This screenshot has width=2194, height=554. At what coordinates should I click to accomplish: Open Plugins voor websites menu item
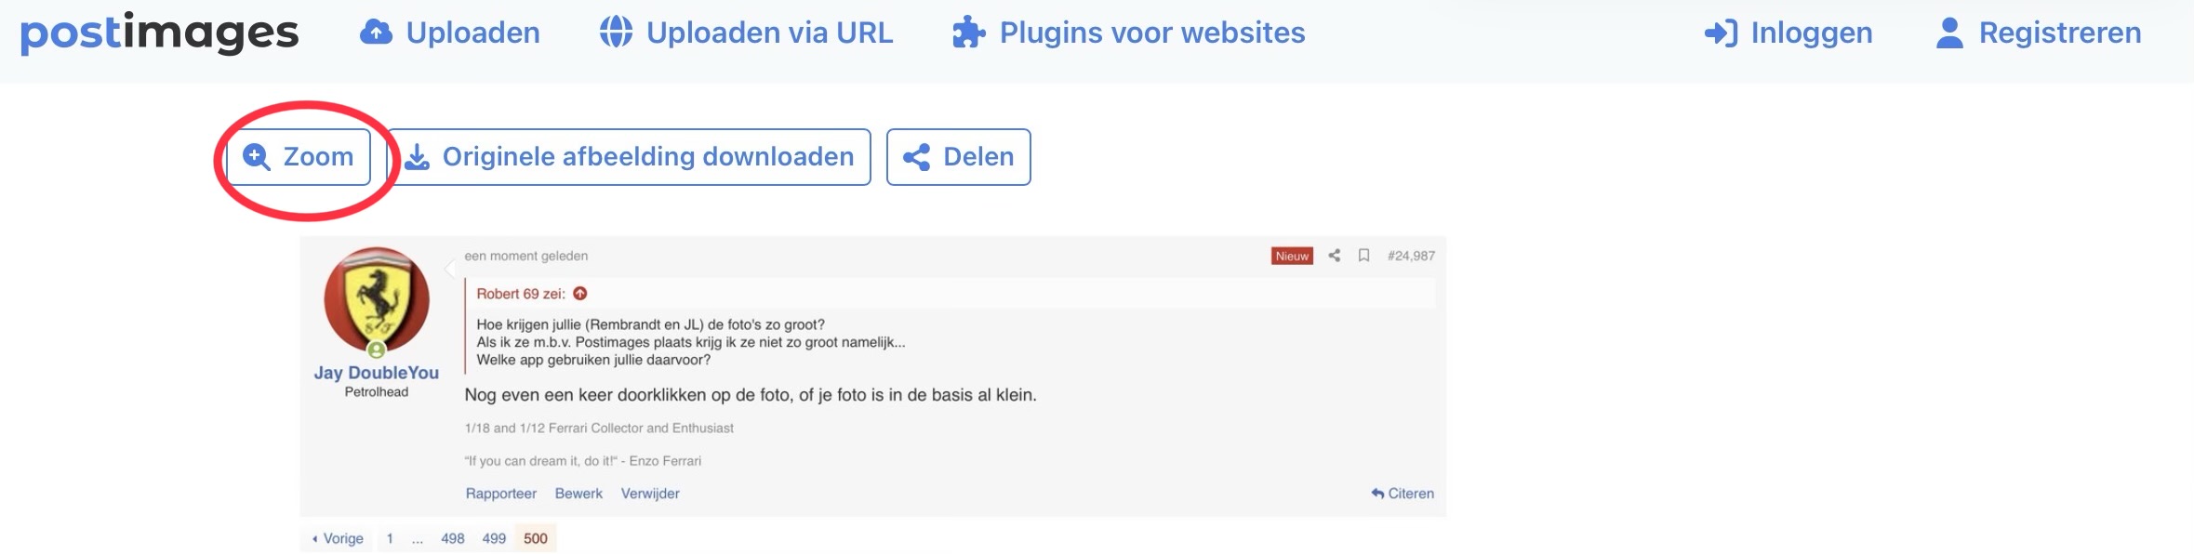(1128, 33)
